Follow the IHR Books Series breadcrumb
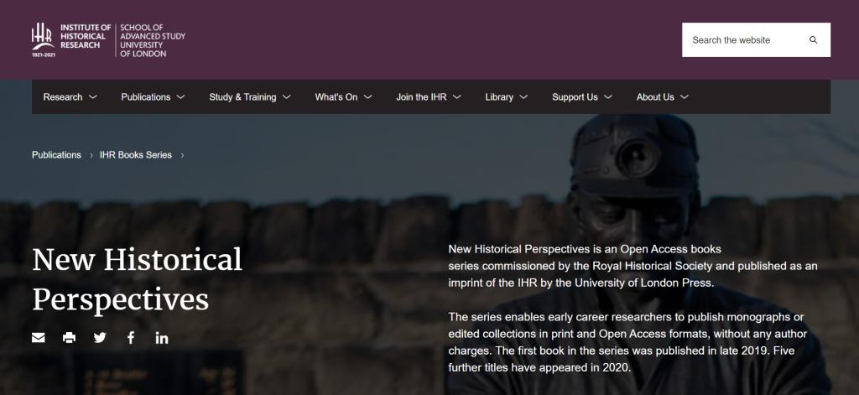 (135, 155)
